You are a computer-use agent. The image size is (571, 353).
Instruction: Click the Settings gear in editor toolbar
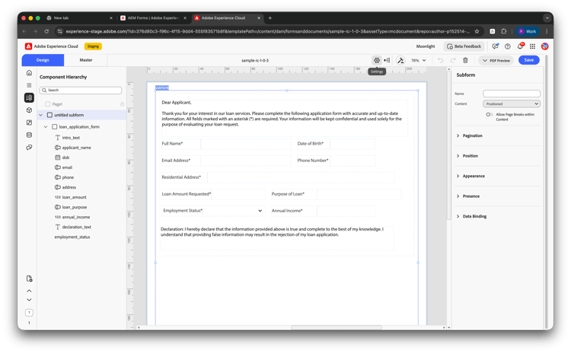click(x=377, y=60)
